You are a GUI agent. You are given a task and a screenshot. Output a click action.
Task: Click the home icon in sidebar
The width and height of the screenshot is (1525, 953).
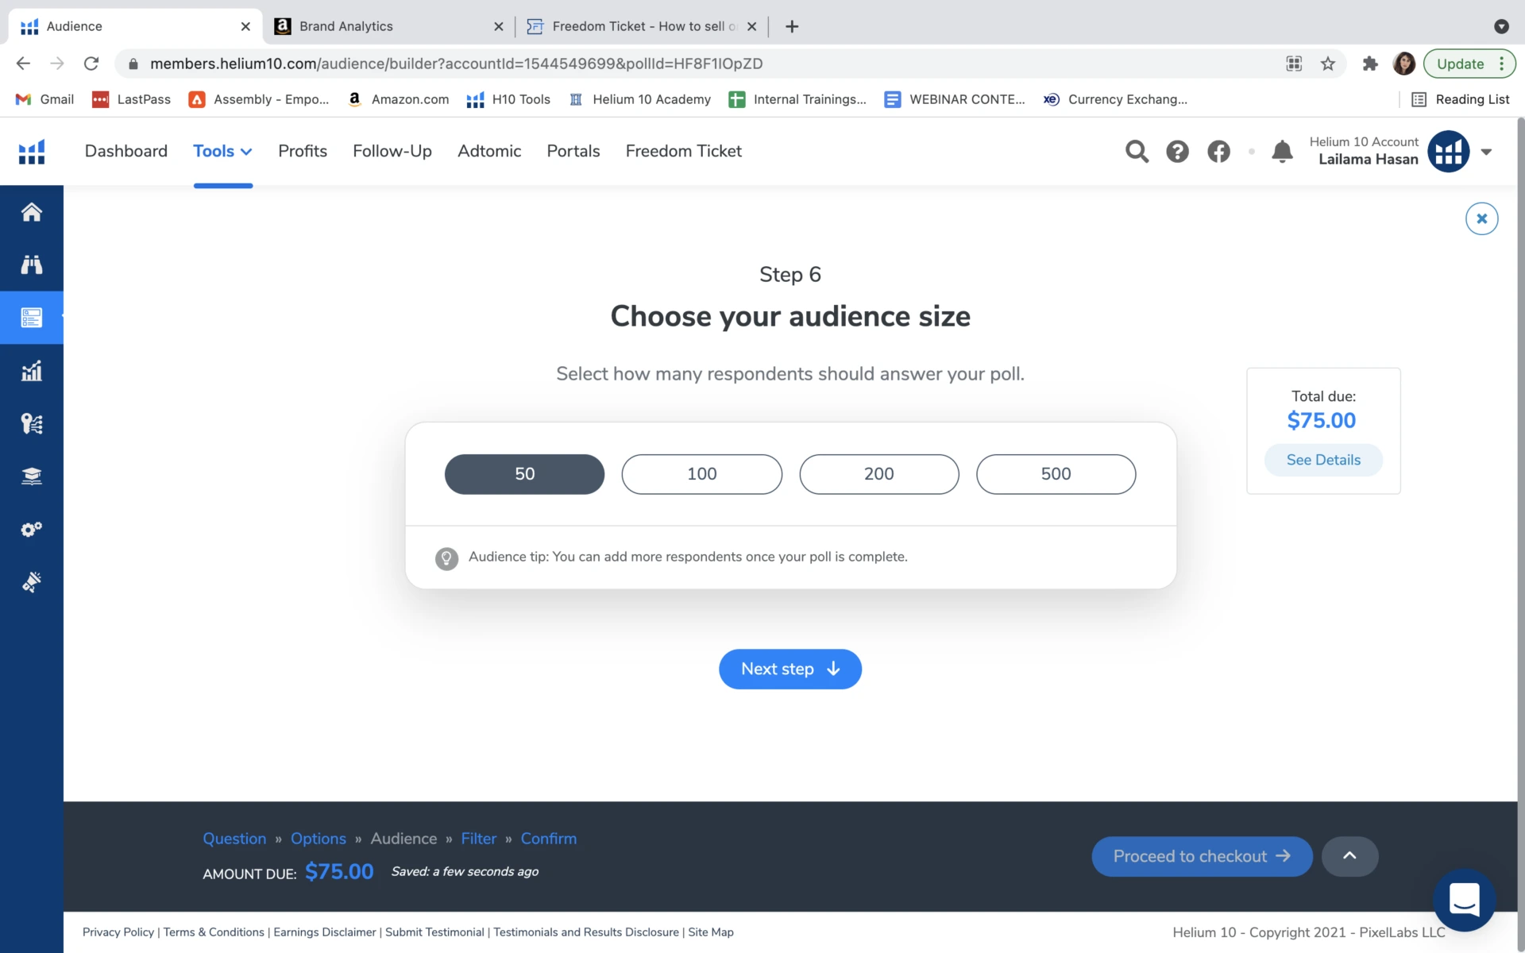[32, 212]
